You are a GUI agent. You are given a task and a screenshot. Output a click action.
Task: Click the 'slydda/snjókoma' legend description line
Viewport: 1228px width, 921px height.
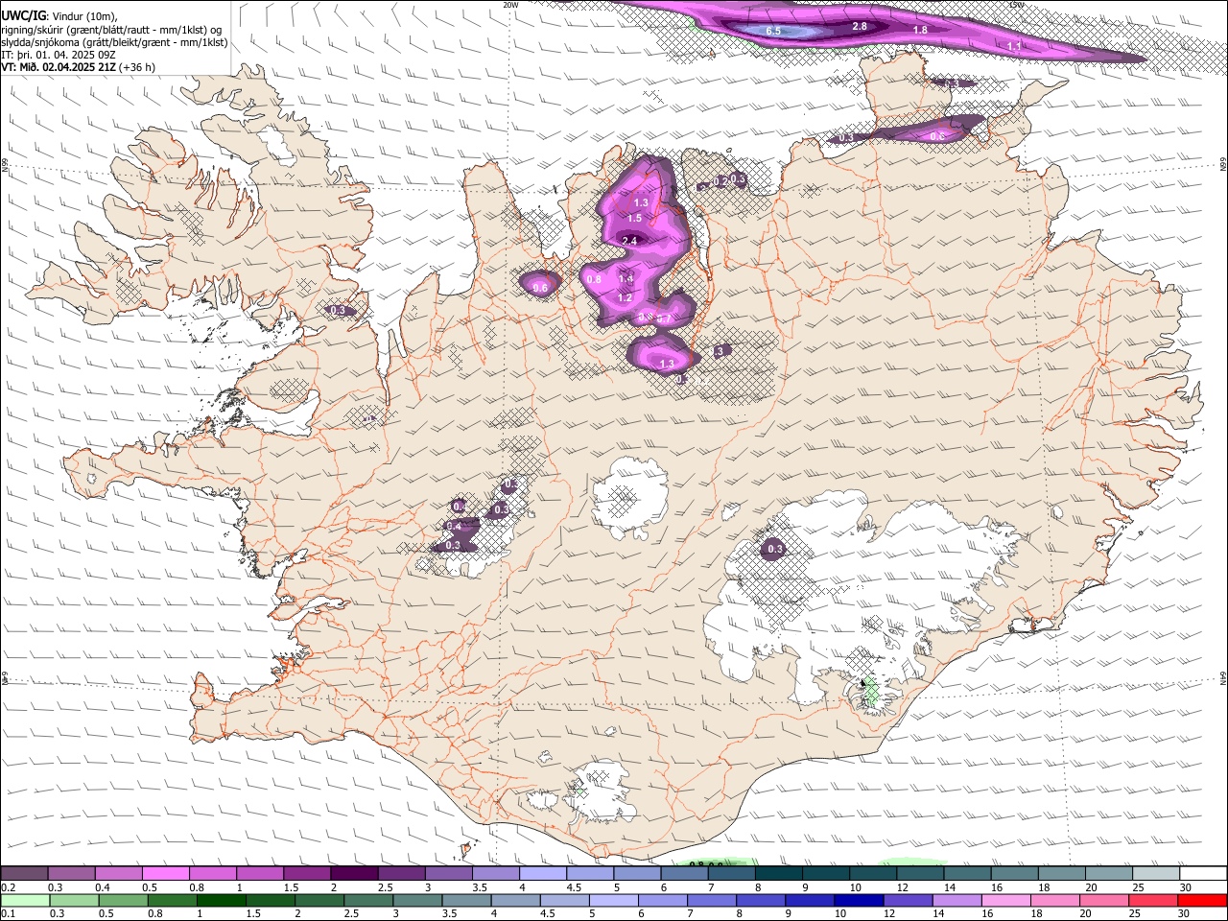pos(114,42)
